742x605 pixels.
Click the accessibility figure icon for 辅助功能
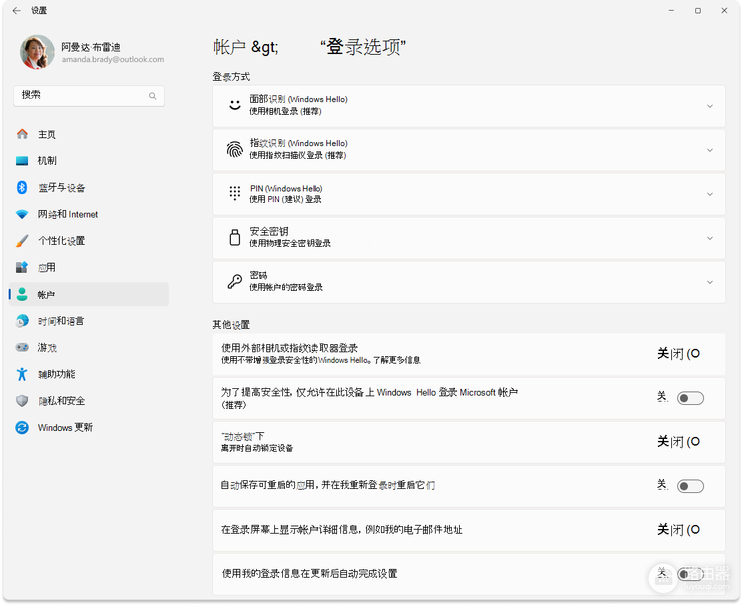pyautogui.click(x=22, y=374)
